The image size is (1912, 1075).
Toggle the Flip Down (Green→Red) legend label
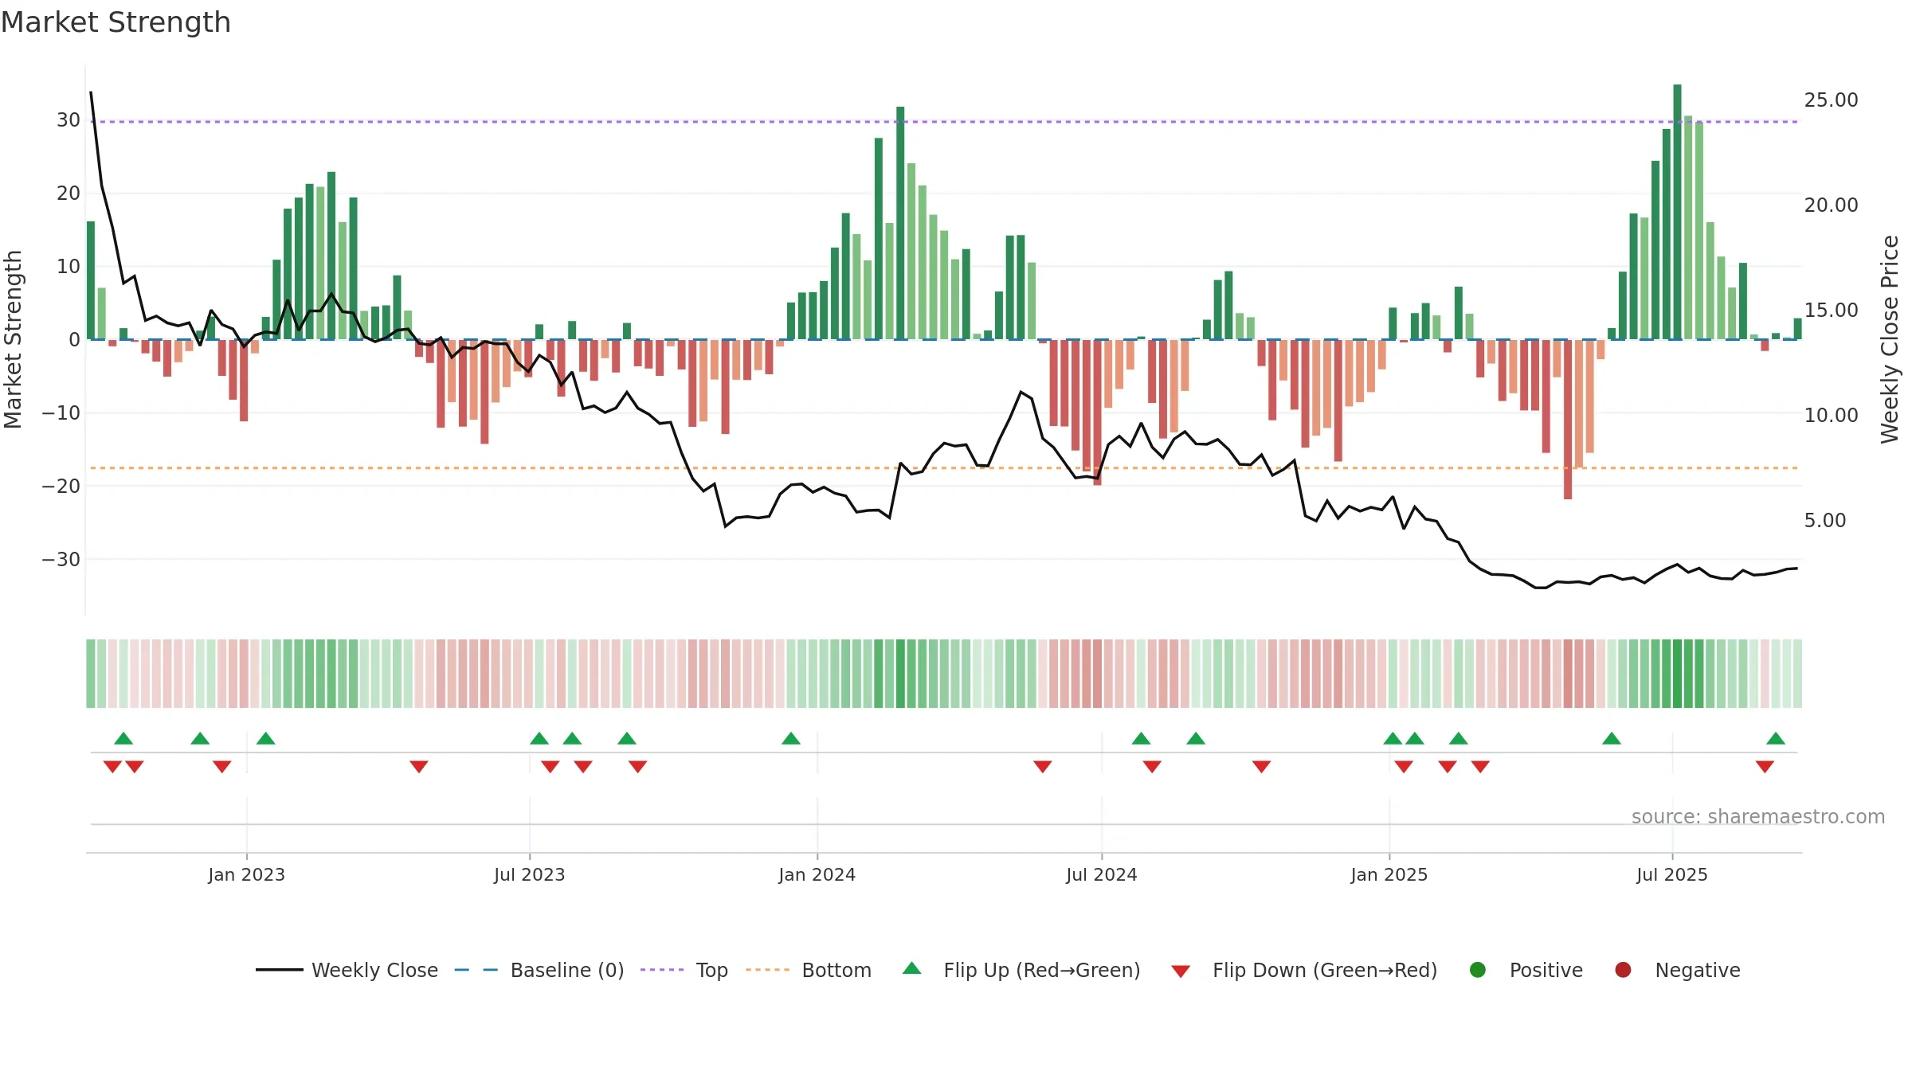(1325, 970)
